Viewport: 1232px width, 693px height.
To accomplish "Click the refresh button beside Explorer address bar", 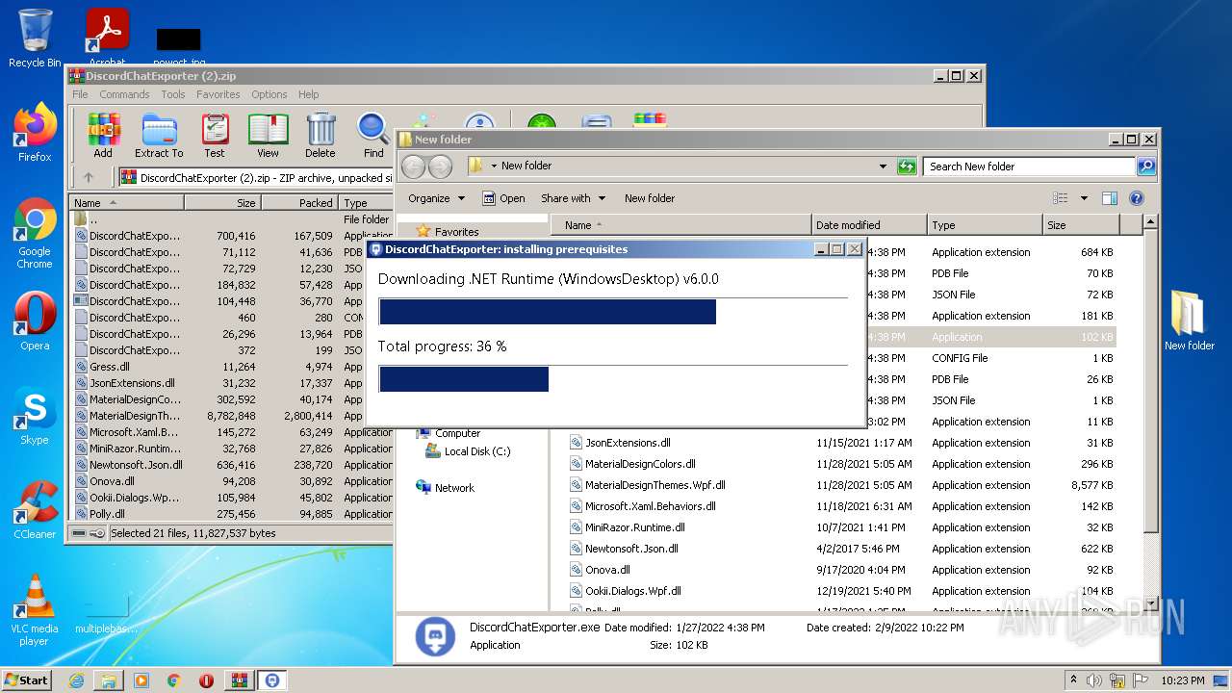I will click(x=906, y=167).
